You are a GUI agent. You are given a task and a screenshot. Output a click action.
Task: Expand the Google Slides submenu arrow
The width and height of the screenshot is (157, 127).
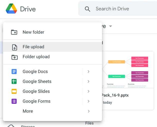point(88,91)
